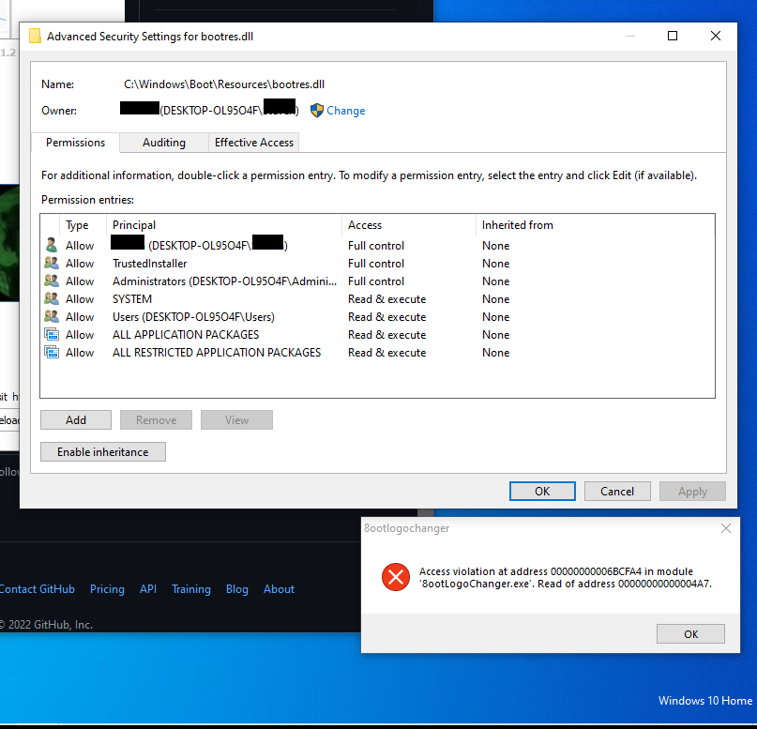Screen dimensions: 757x729
Task: Click the Users group entry icon
Action: [x=52, y=316]
